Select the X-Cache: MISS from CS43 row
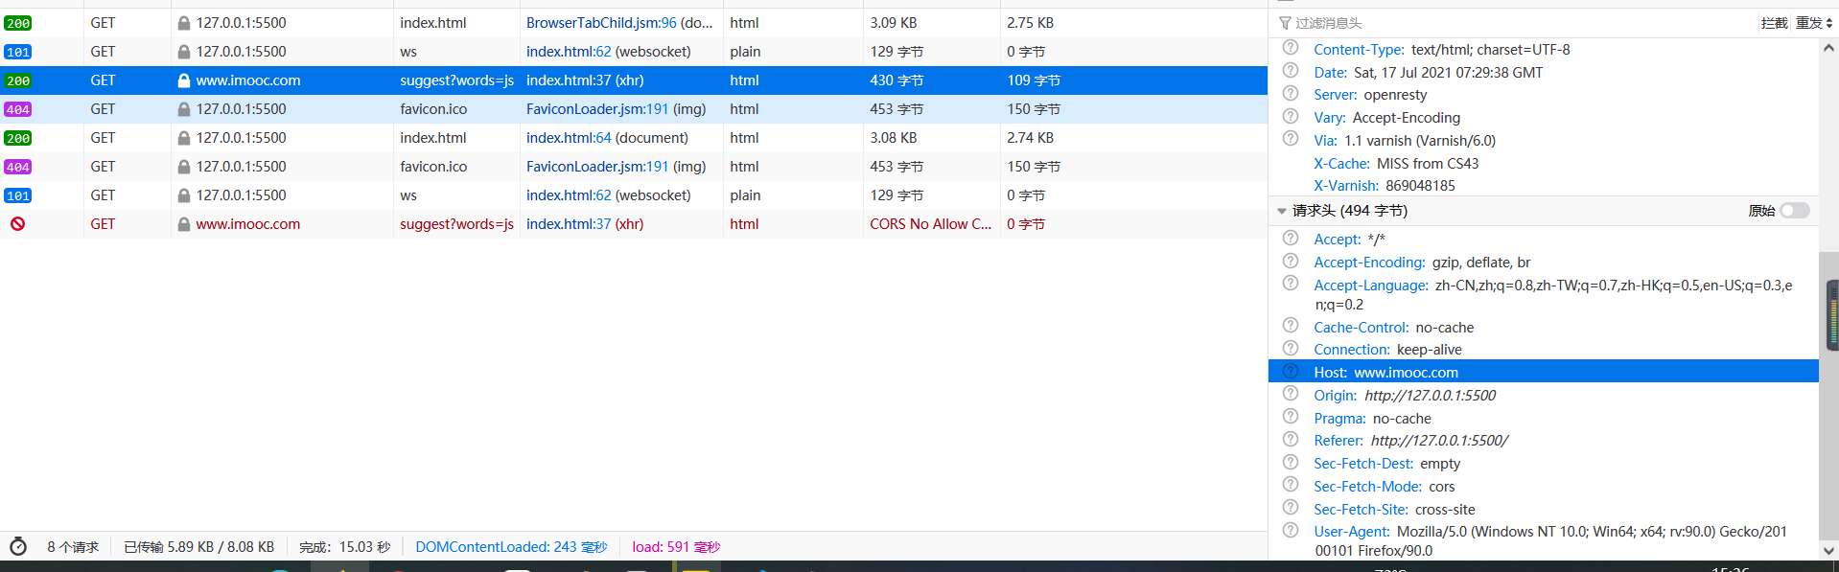This screenshot has height=572, width=1839. point(1544,164)
